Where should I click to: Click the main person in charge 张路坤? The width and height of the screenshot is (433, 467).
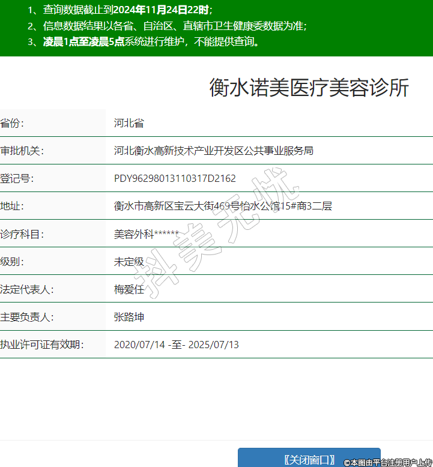click(x=129, y=317)
